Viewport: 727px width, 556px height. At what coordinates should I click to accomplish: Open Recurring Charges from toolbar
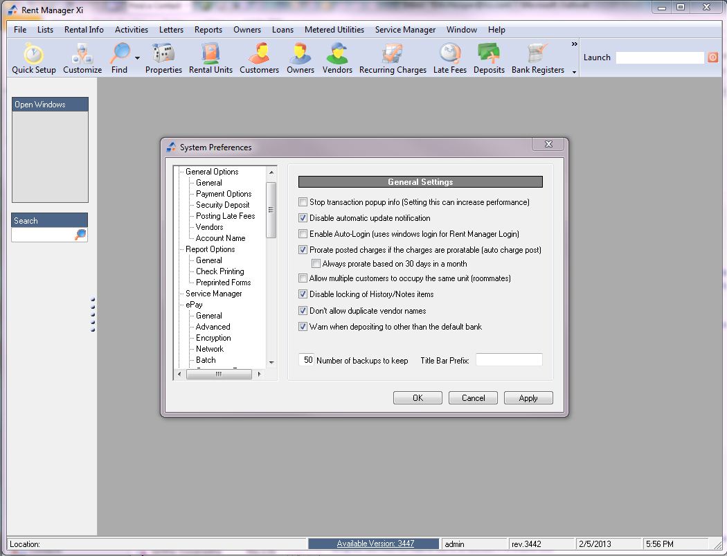(x=393, y=58)
